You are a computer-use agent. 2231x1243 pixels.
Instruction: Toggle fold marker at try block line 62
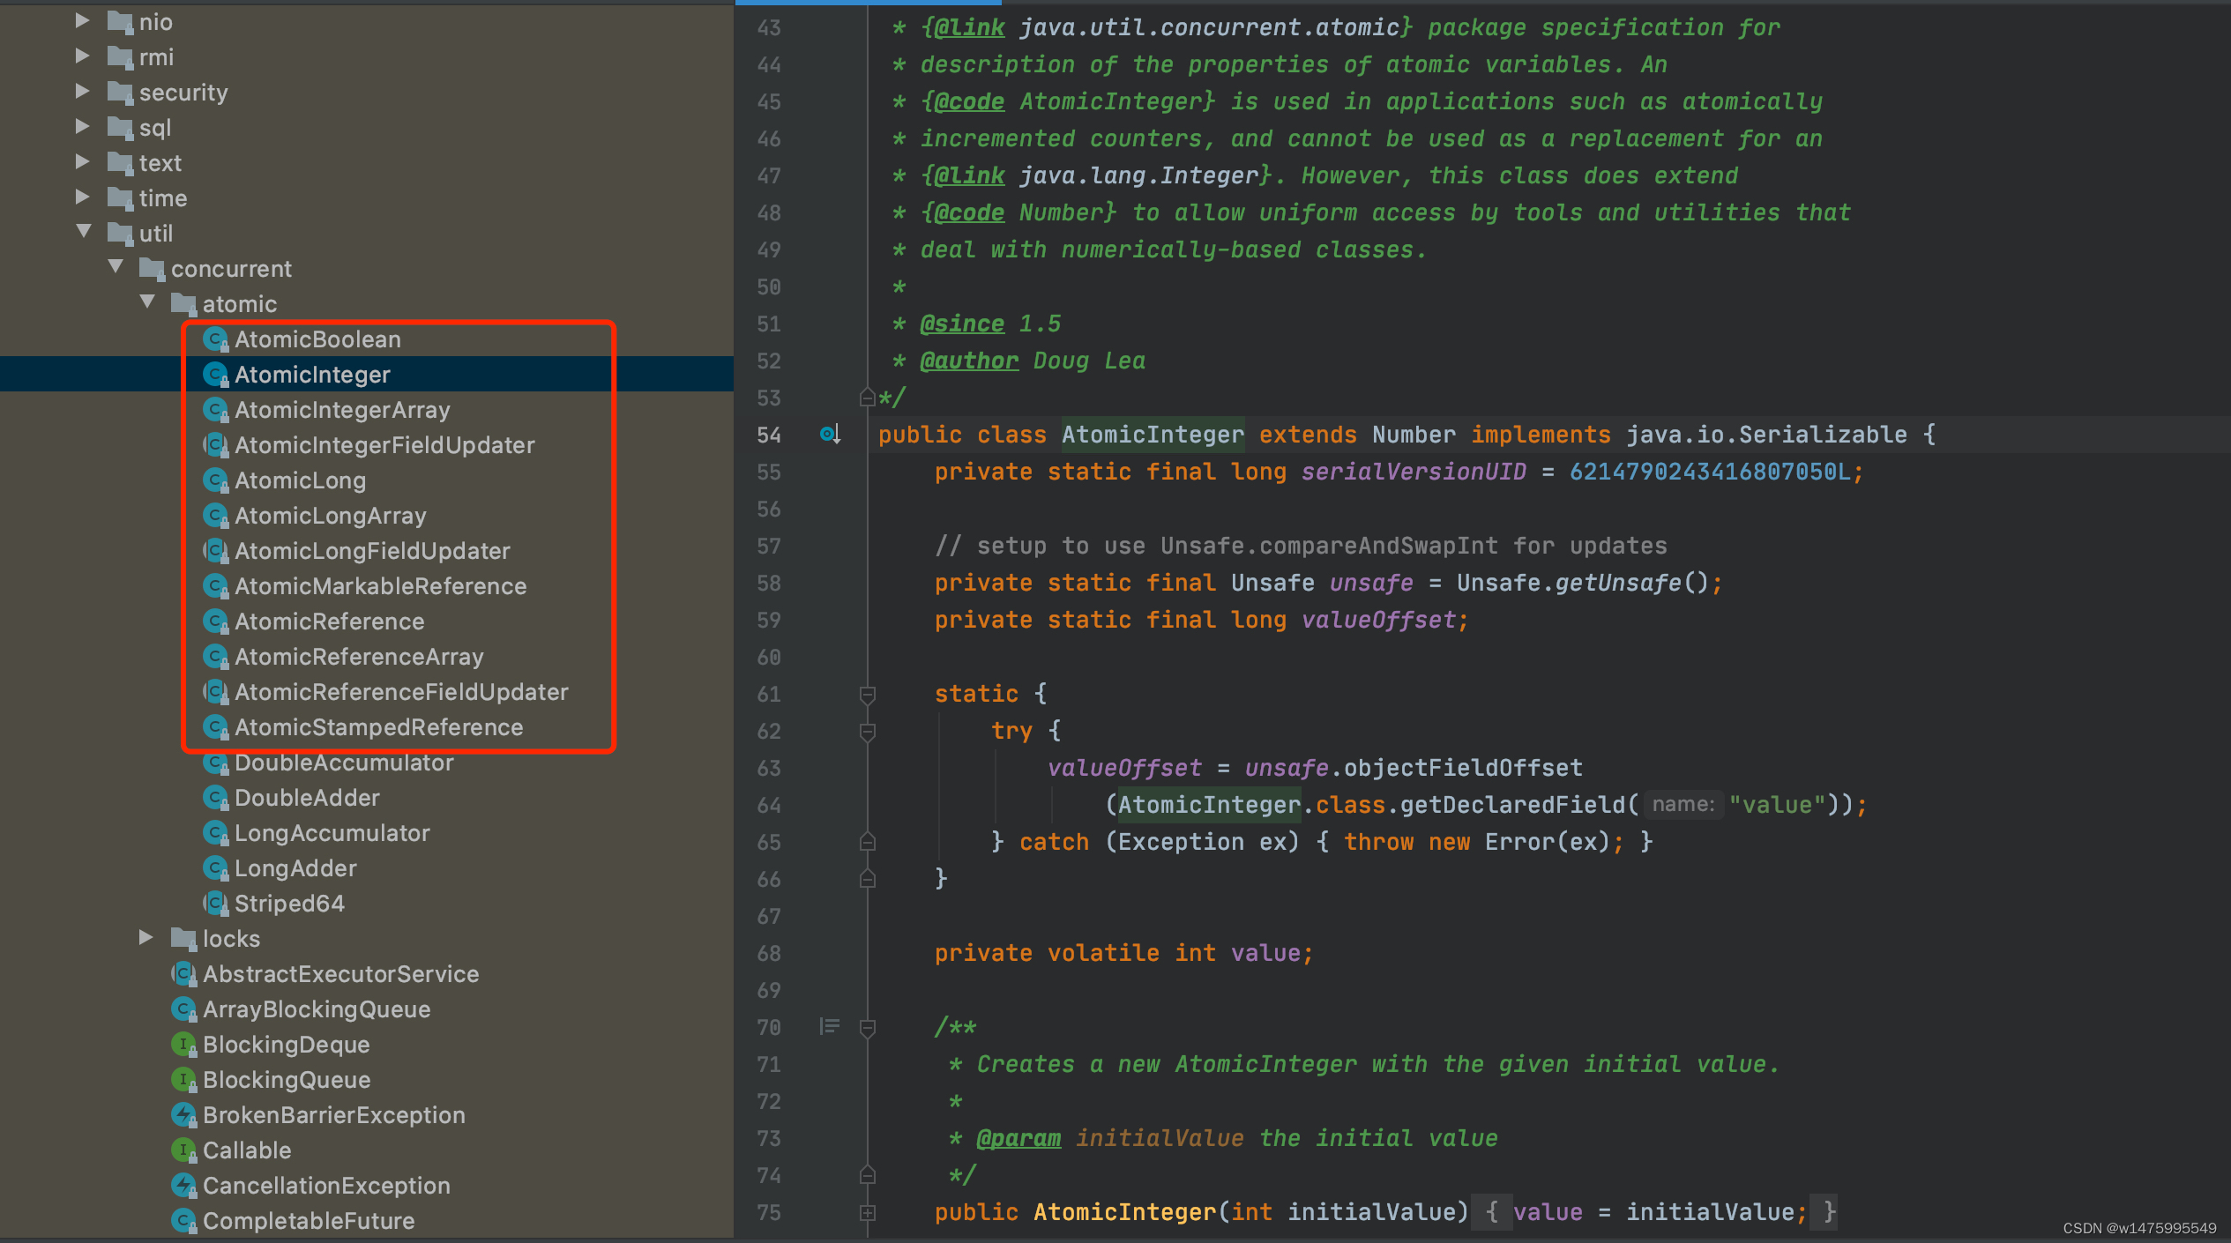click(x=868, y=732)
